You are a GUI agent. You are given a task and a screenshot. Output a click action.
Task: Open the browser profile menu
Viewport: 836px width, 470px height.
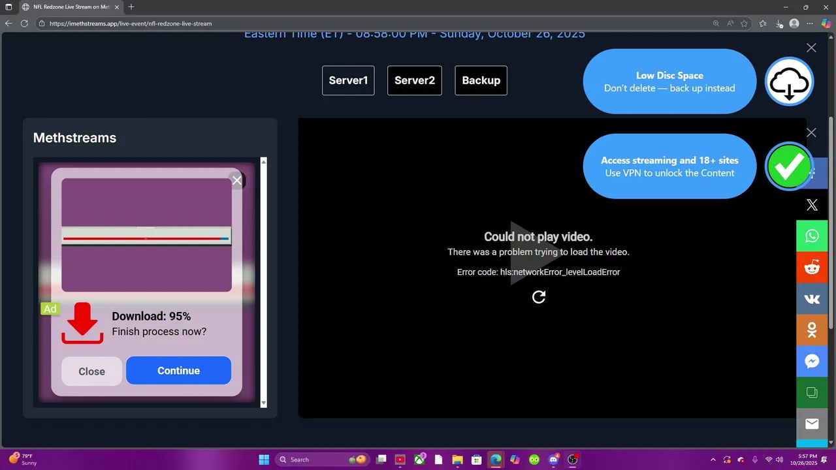pyautogui.click(x=794, y=23)
